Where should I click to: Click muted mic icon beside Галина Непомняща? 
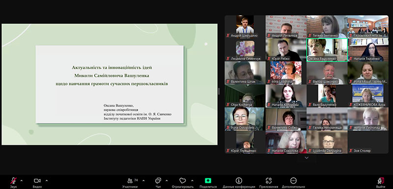(310, 128)
